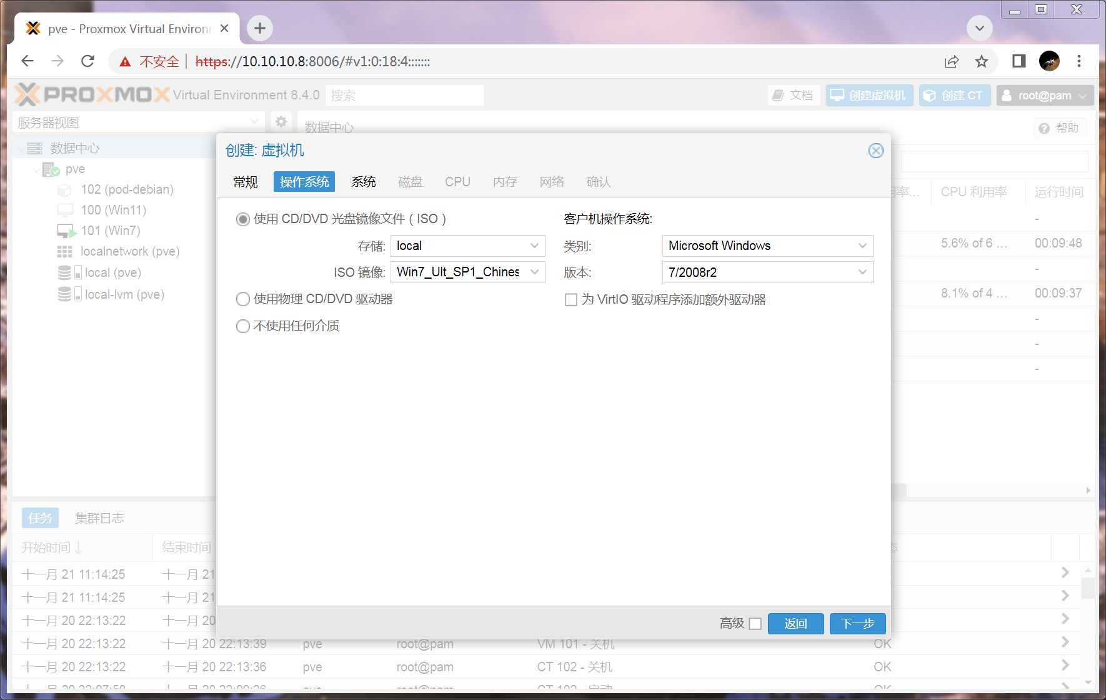
Task: Select the use physical CD/DVD drive option
Action: tap(243, 299)
